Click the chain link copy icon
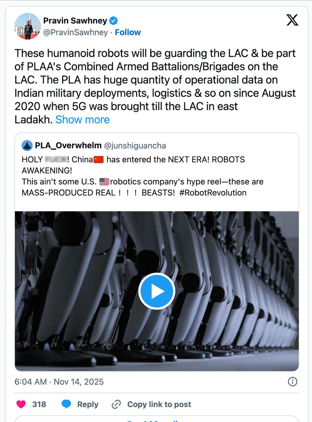312x422 pixels. click(x=116, y=404)
